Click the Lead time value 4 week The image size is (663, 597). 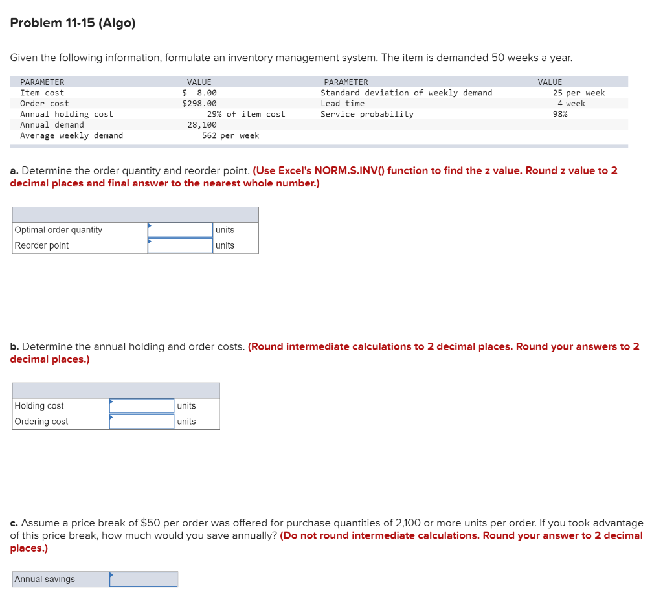pyautogui.click(x=574, y=103)
